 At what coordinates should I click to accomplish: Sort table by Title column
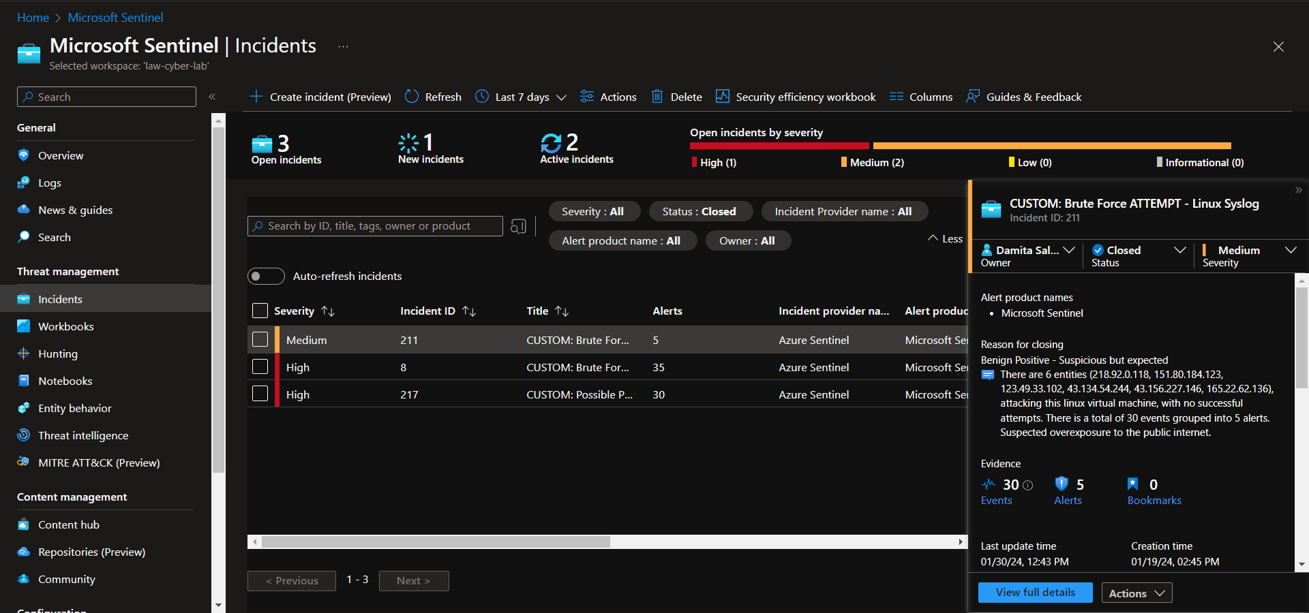click(547, 311)
